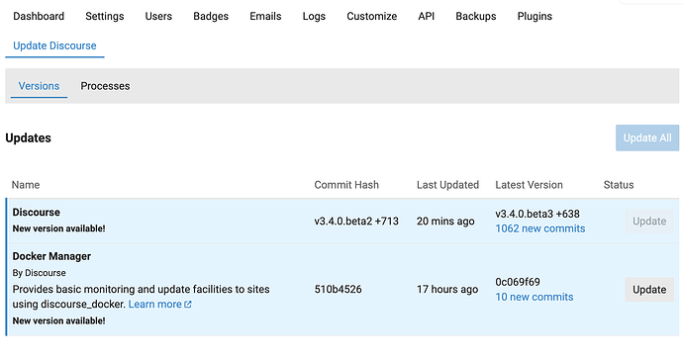Open the 10 new commits link
This screenshot has width=683, height=358.
[x=535, y=297]
